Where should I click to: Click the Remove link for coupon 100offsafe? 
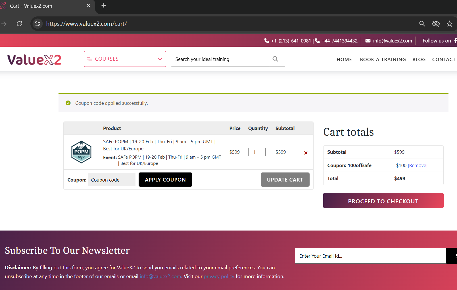click(x=418, y=165)
